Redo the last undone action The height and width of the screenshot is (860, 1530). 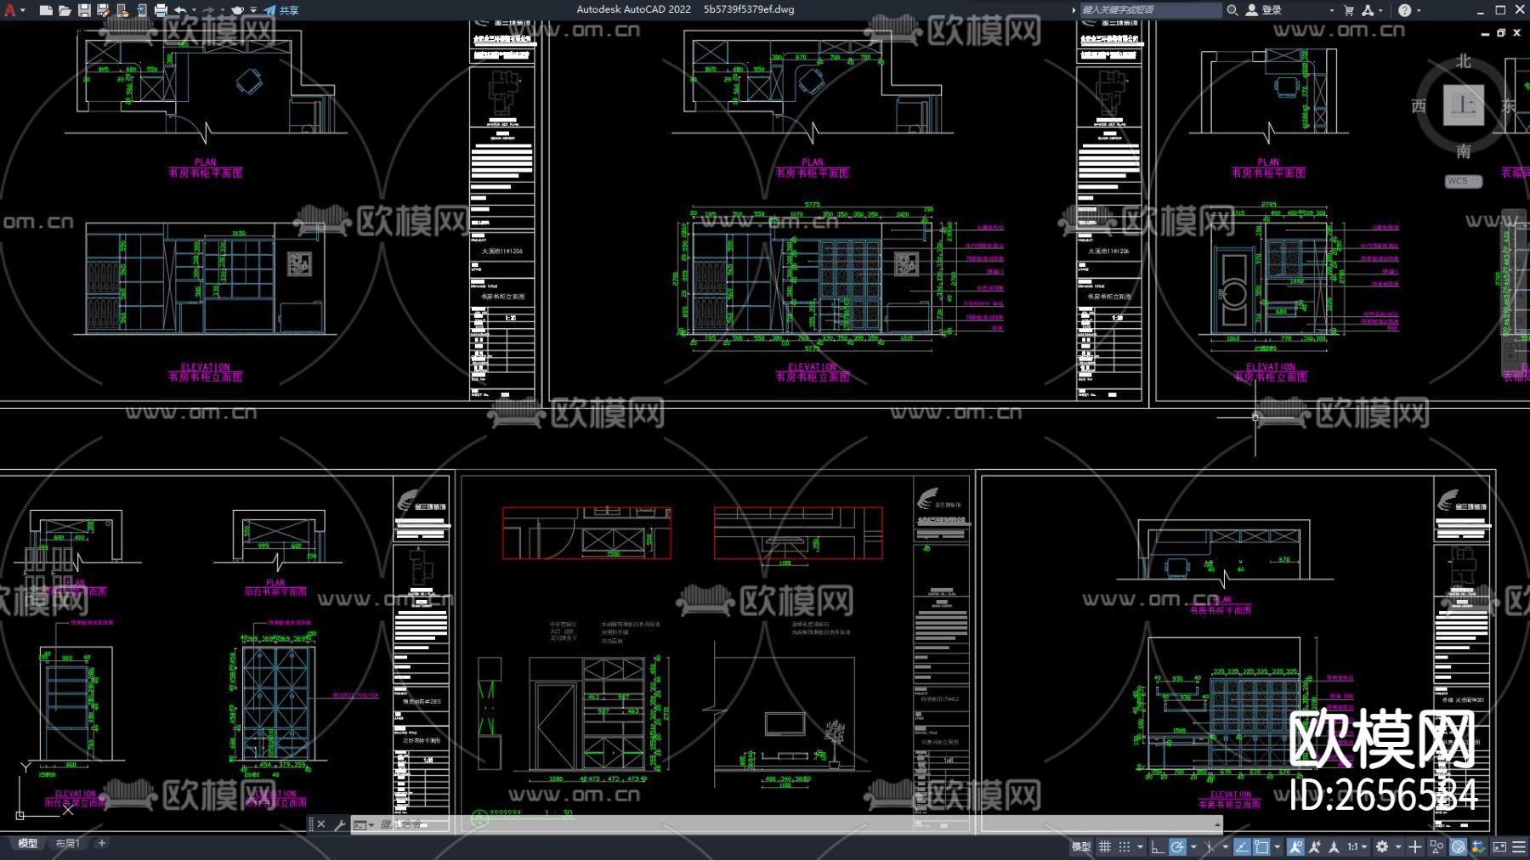208,10
